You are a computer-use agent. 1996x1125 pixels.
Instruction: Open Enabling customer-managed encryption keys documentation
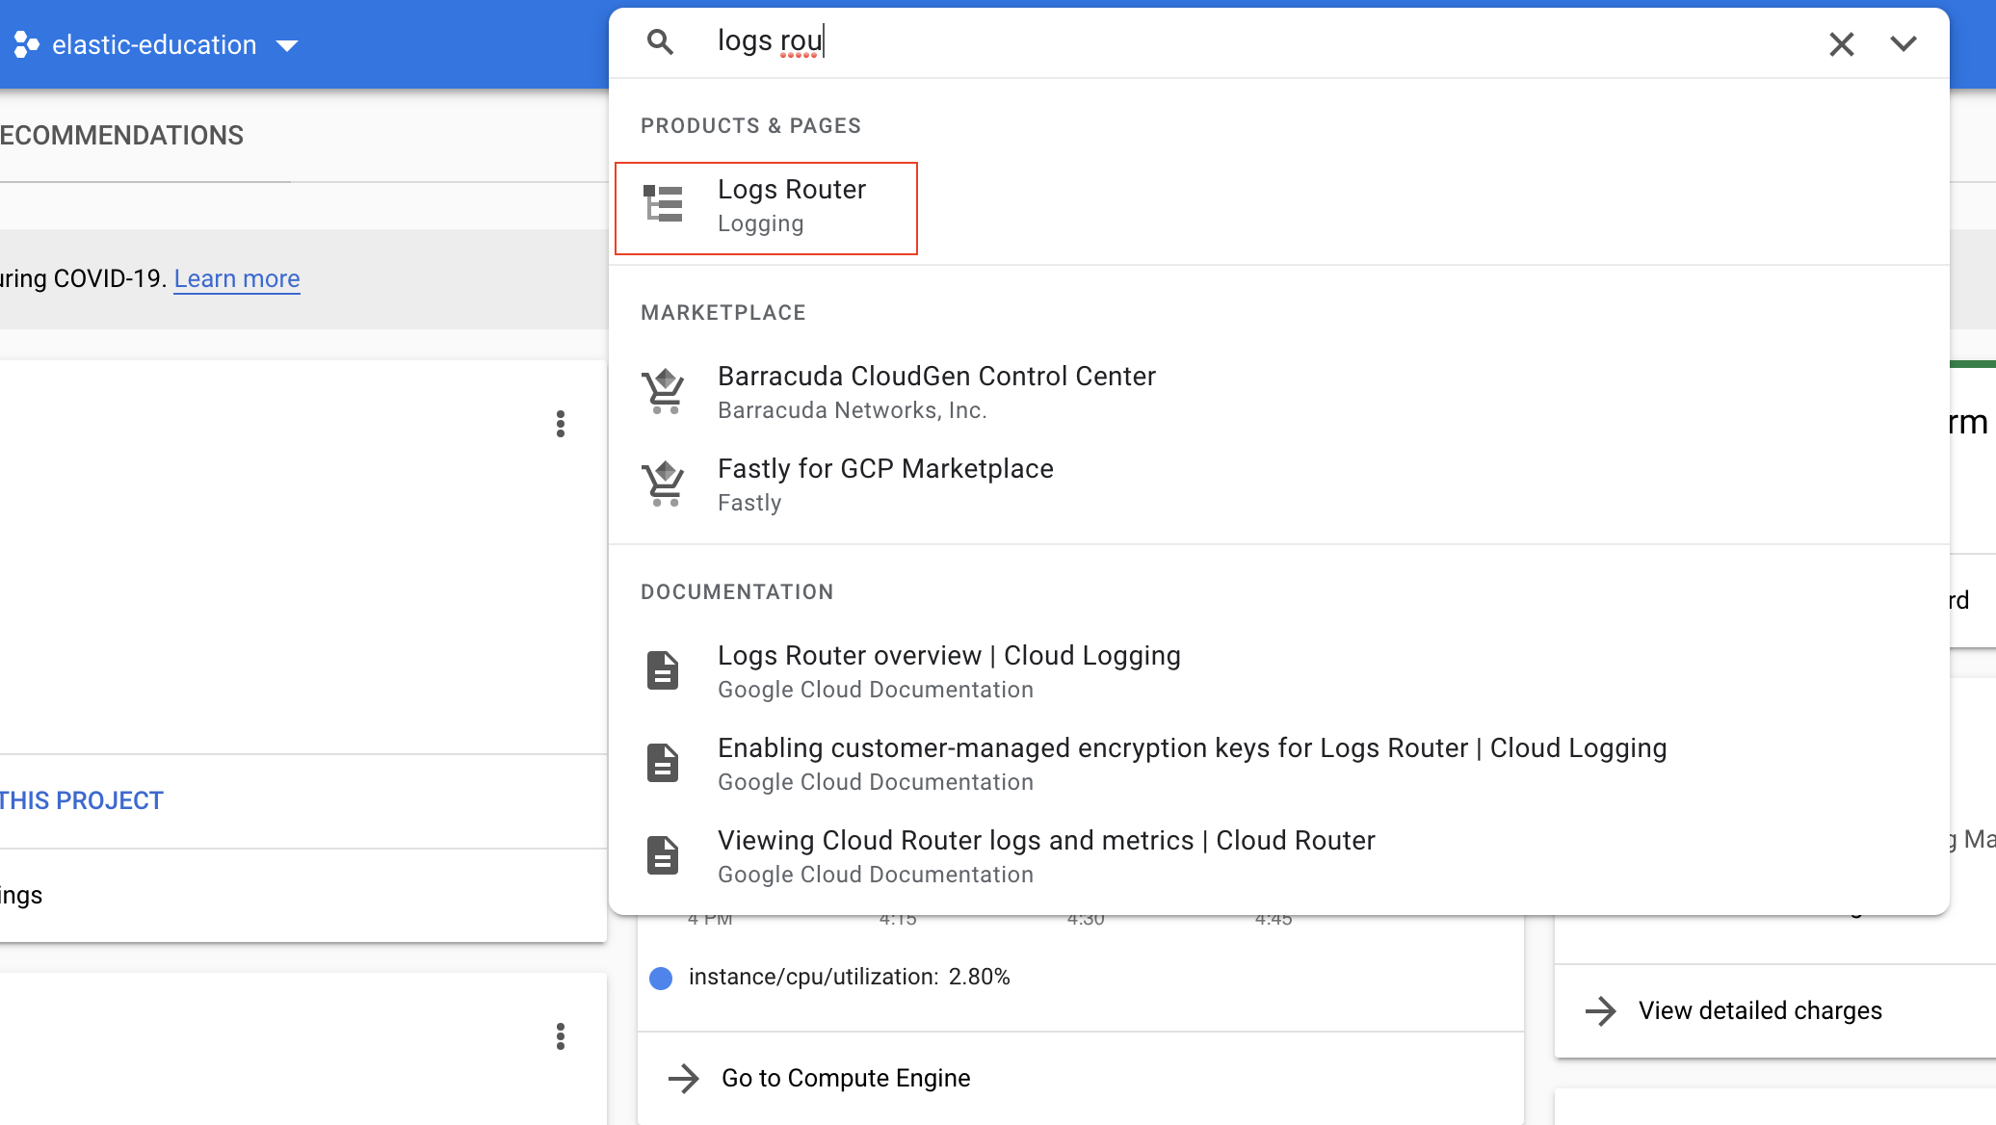click(x=1192, y=747)
